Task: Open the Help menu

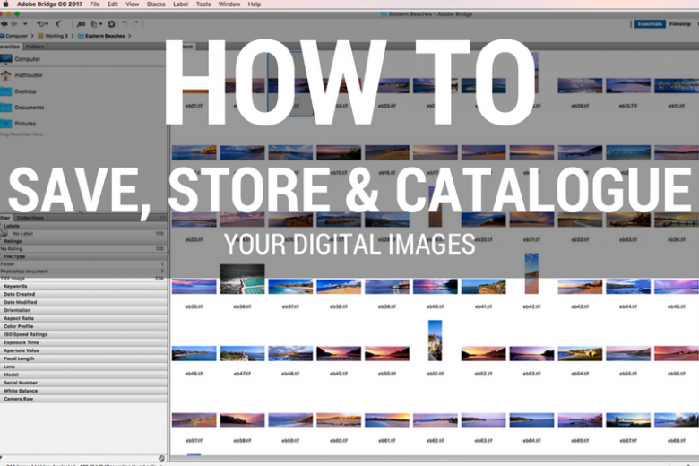Action: 255,4
